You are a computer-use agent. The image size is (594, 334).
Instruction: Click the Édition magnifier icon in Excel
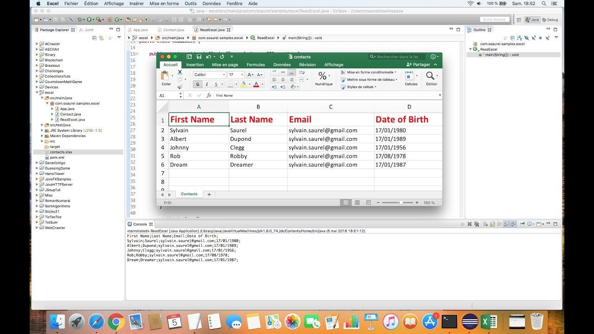pyautogui.click(x=430, y=76)
